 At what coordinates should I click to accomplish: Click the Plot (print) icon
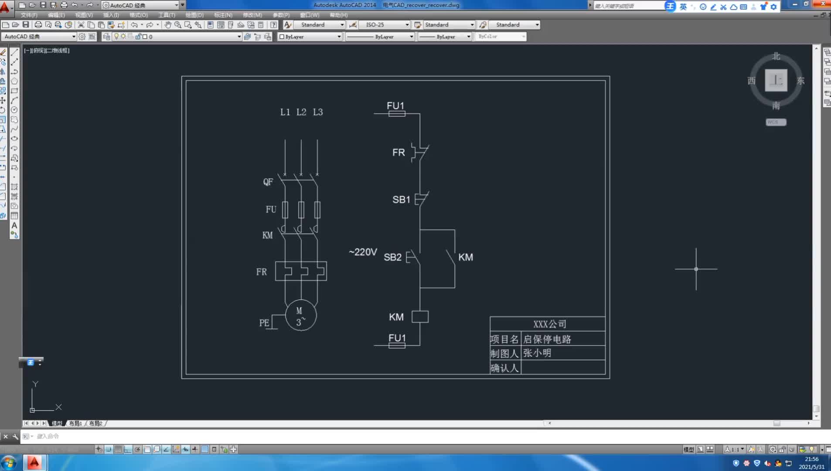38,25
